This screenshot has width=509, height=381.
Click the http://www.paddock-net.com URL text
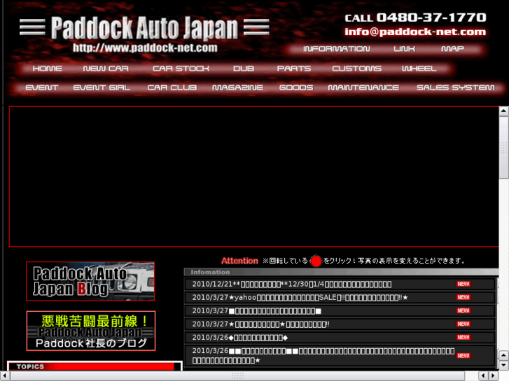(145, 48)
